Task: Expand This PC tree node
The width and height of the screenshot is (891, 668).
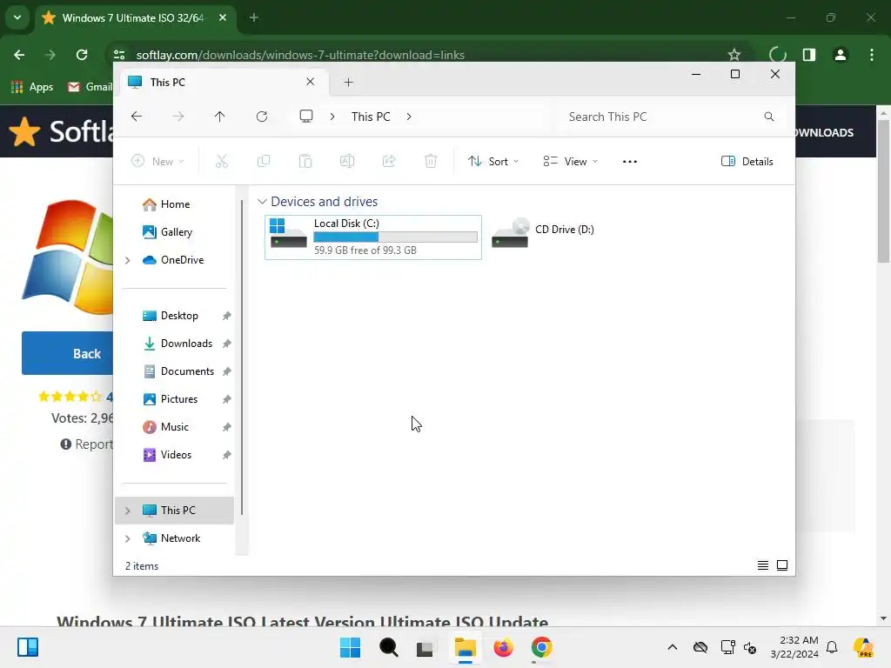Action: [128, 511]
